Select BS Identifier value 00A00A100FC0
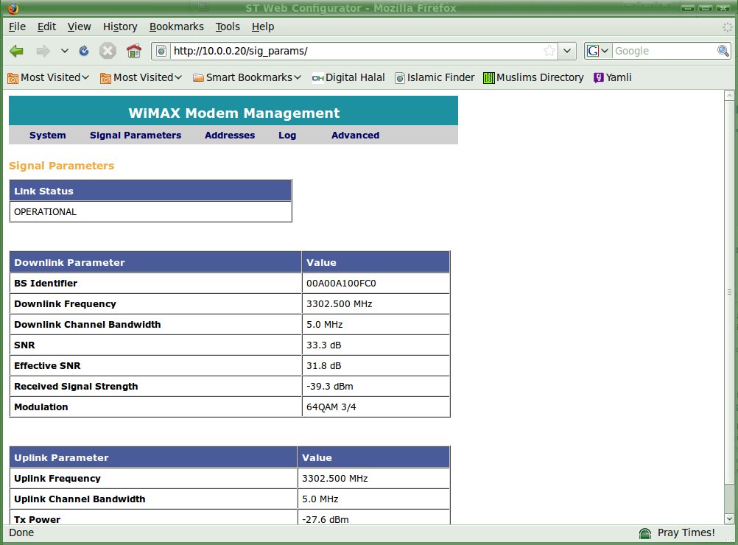The height and width of the screenshot is (545, 738). [341, 284]
